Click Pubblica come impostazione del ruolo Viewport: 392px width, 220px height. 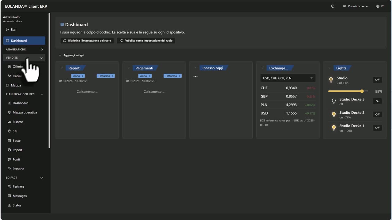pyautogui.click(x=146, y=41)
